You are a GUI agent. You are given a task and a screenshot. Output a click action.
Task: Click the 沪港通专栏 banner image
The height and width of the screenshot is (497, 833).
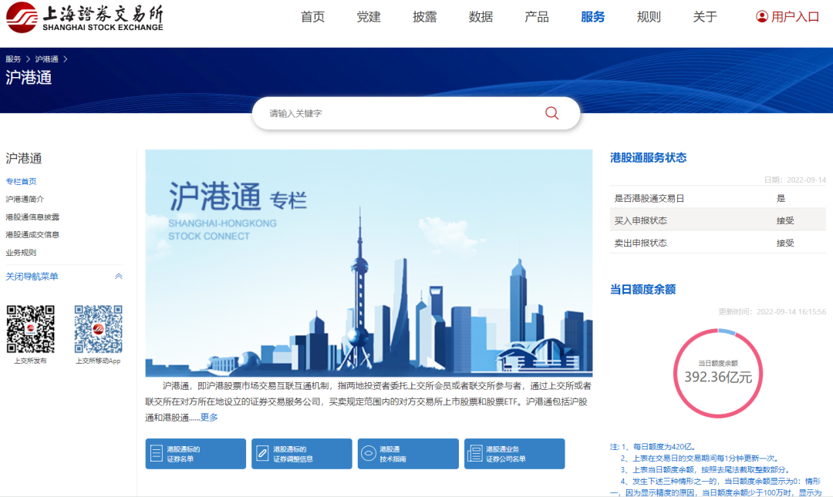(x=369, y=263)
